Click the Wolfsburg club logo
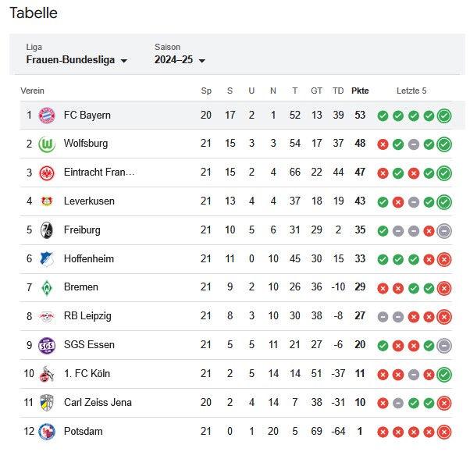Screen dimensions: 470x452 click(x=47, y=144)
